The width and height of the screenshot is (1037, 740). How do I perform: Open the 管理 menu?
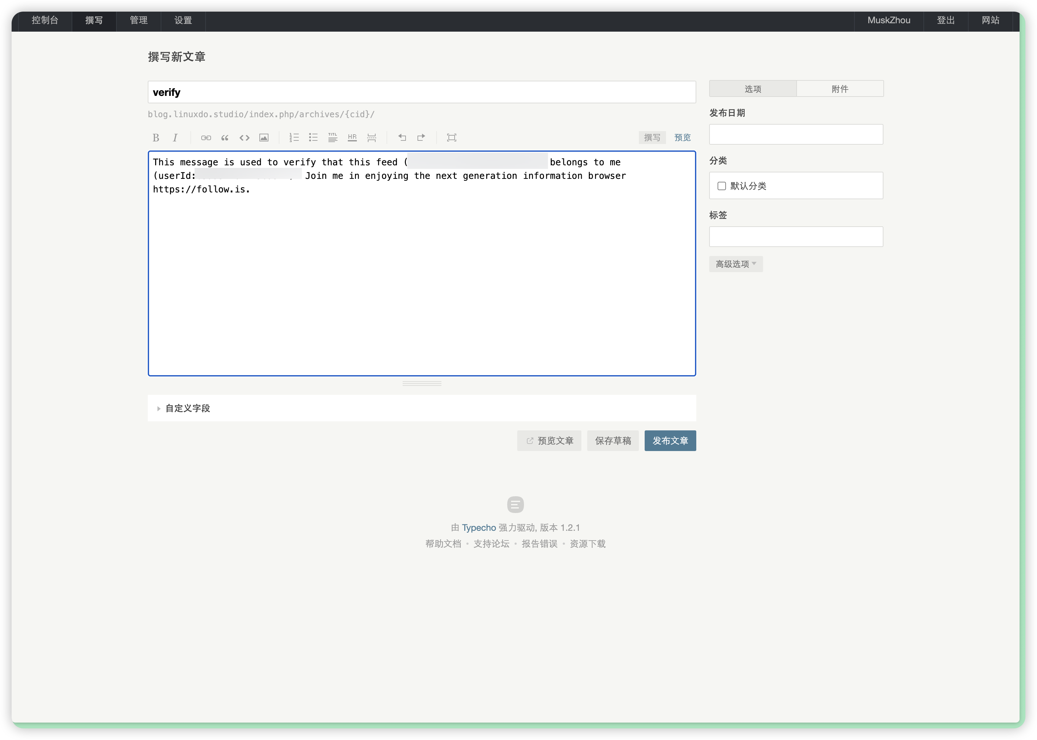pos(138,20)
